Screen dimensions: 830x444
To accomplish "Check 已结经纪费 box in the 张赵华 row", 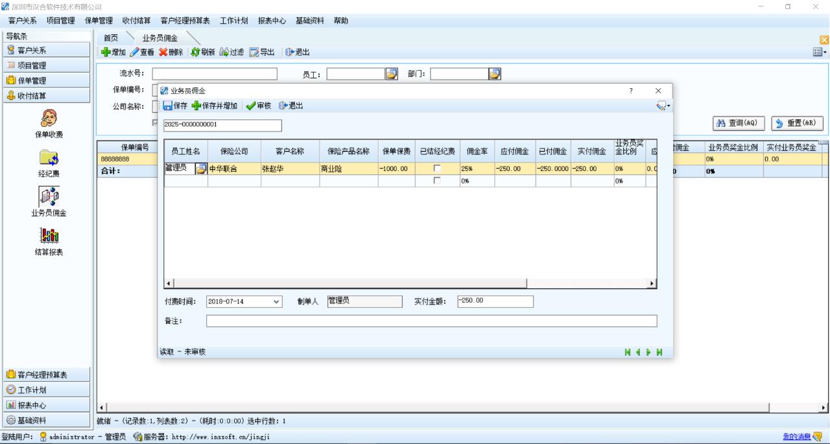I will click(437, 169).
